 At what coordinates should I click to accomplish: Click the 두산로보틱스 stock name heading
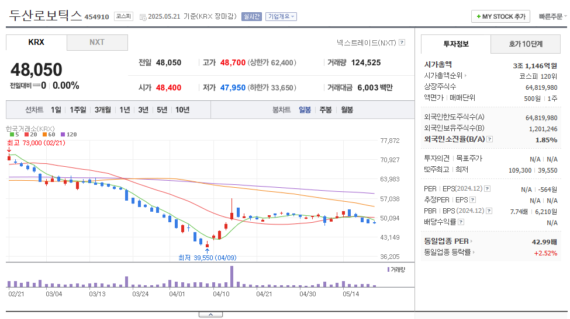[x=46, y=15]
